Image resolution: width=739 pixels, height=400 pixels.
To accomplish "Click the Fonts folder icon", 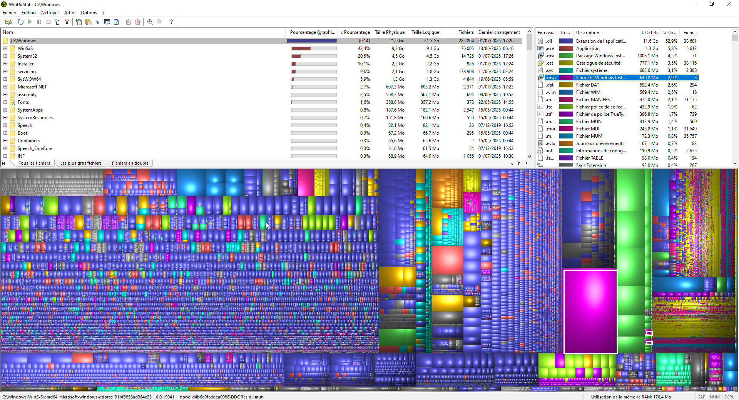I will click(13, 102).
